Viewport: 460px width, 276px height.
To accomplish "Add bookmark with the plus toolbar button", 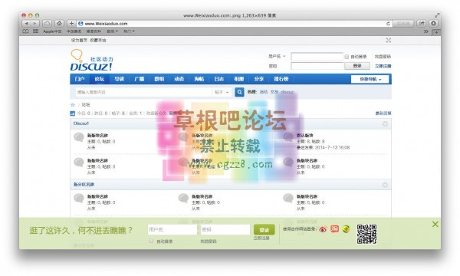I will click(x=71, y=24).
